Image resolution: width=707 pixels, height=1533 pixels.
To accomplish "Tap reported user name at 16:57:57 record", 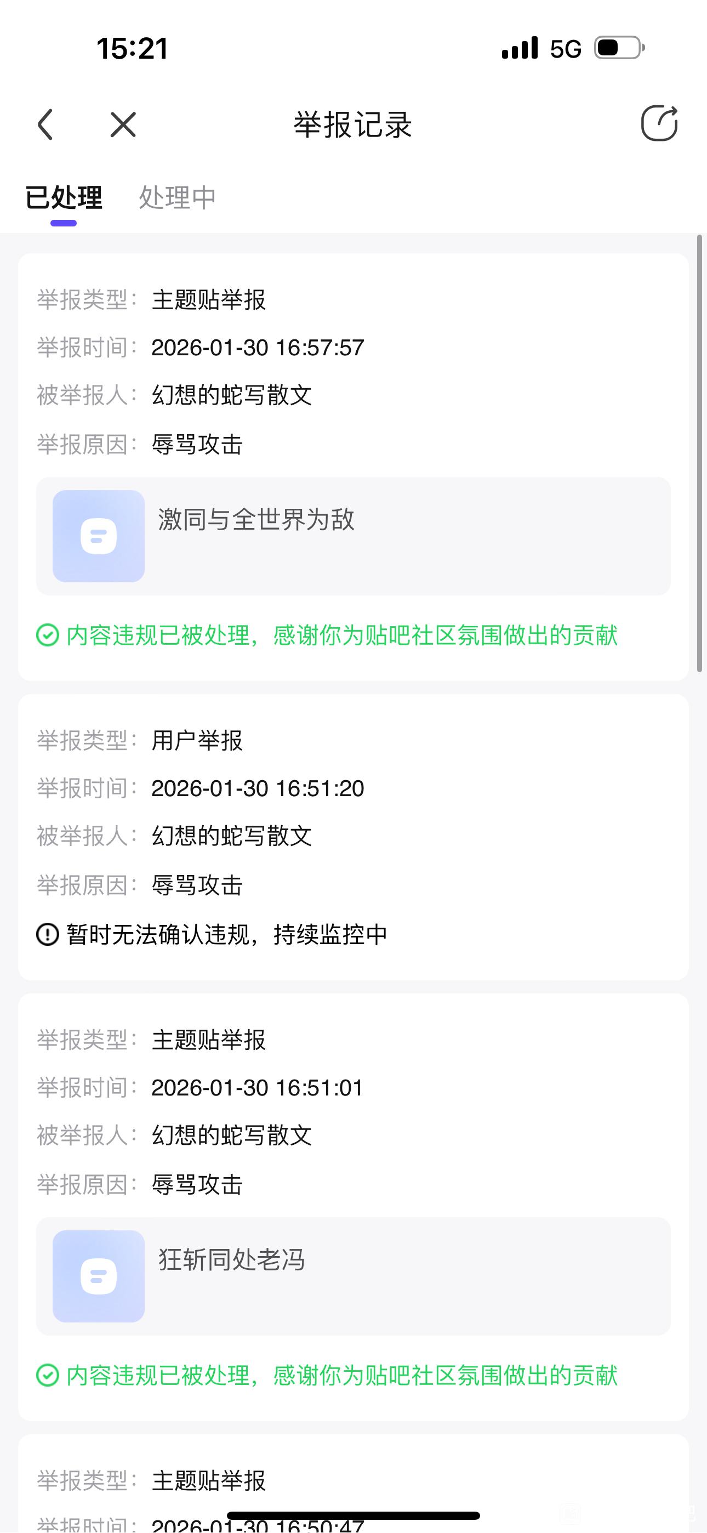I will coord(232,395).
